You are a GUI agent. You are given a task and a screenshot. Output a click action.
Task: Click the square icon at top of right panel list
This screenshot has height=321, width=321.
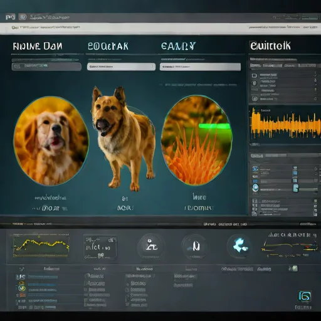(254, 75)
